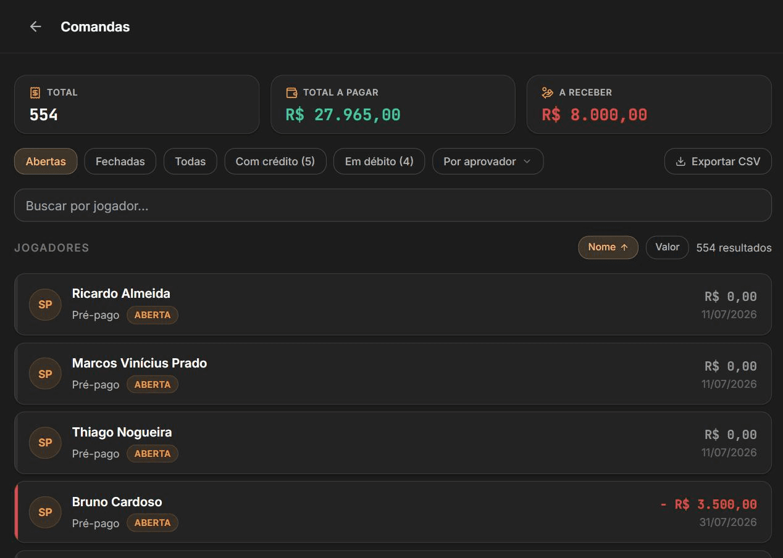Click the wallet icon beside Total a Pagar
Viewport: 783px width, 558px height.
click(291, 92)
